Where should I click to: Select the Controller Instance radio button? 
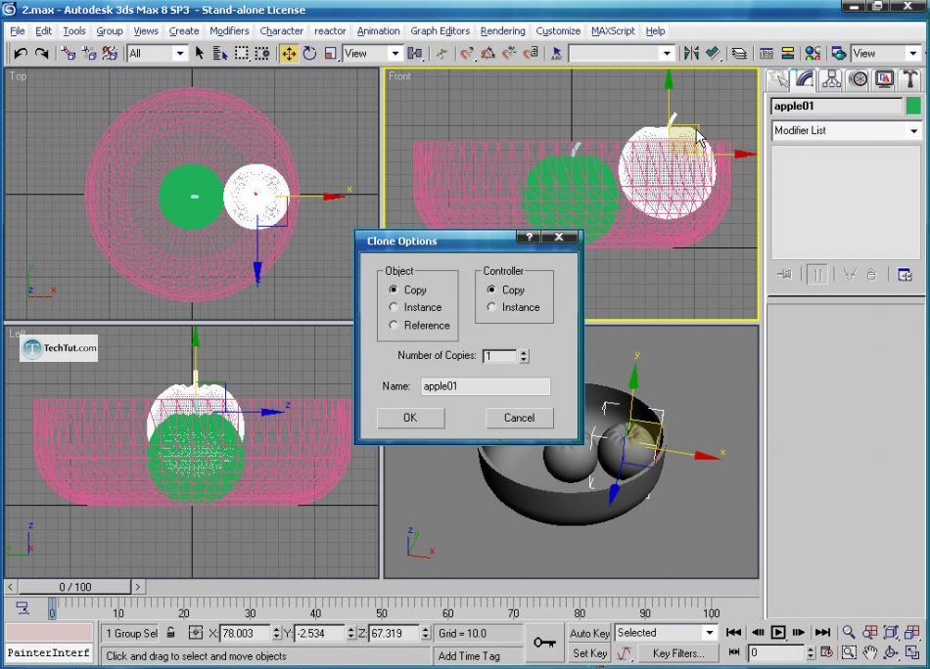pyautogui.click(x=491, y=307)
